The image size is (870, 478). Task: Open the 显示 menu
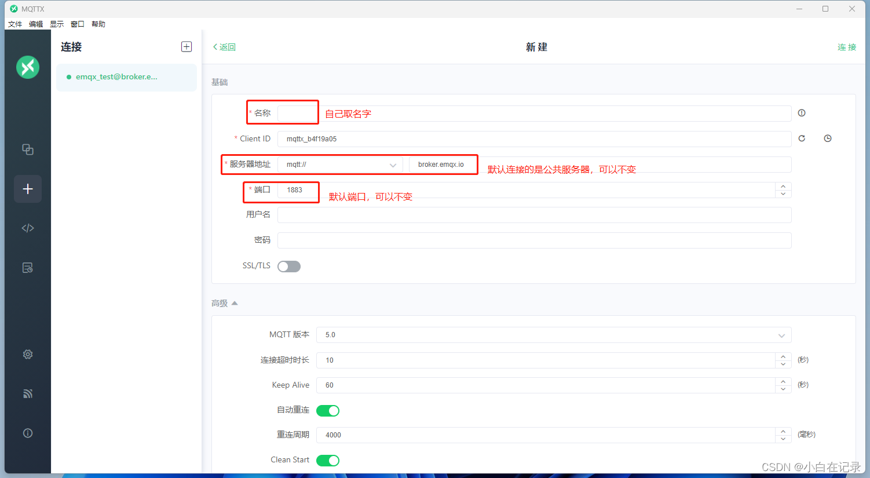click(57, 24)
